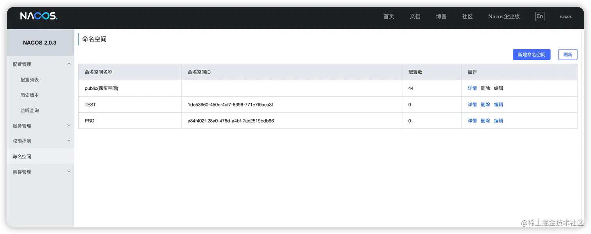Click namespace ID a84f402f-28a0-478d-a4bf-7ac2519bdb66
This screenshot has width=591, height=234.
coord(231,121)
